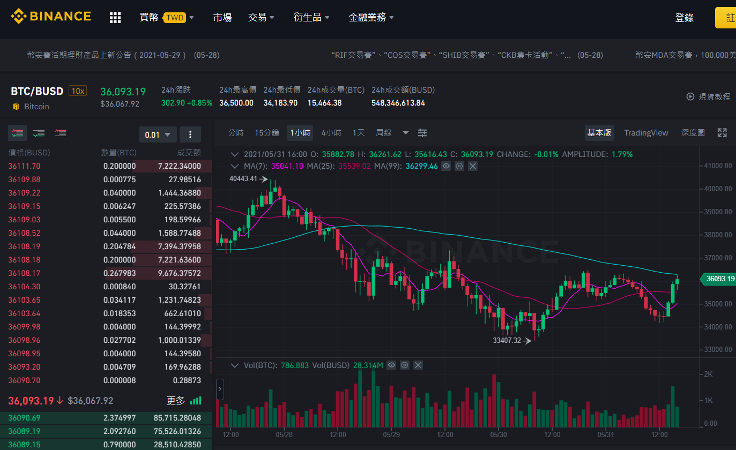This screenshot has width=736, height=450.
Task: Click the BTC/BUSD pair name
Action: 37,91
